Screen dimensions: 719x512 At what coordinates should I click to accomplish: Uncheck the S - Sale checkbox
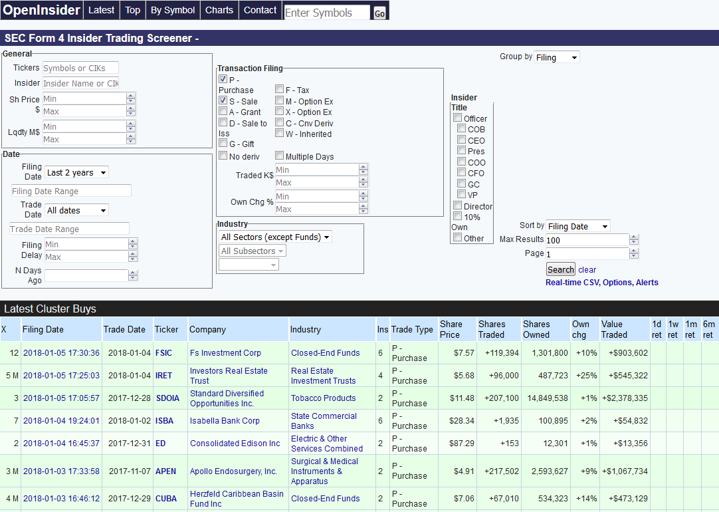(x=223, y=100)
